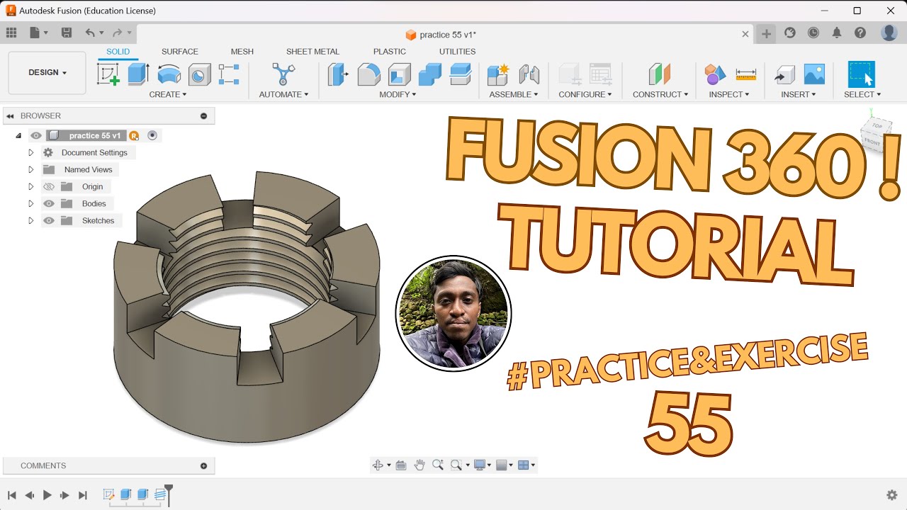Select the Press Pull tool
This screenshot has height=510, width=907.
pos(338,74)
